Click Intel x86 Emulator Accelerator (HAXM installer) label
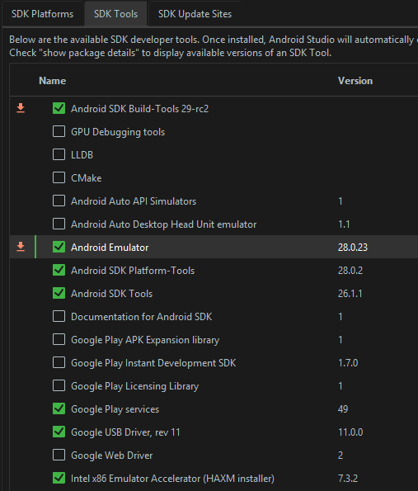 (172, 479)
